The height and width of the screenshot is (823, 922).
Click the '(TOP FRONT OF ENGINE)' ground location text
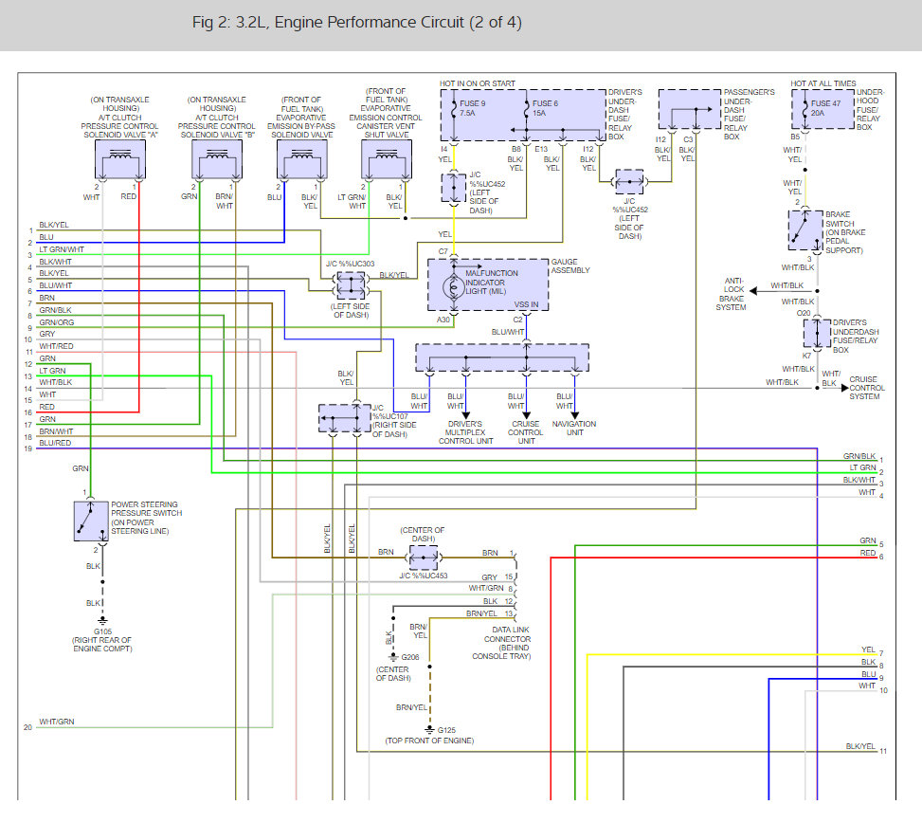(429, 741)
